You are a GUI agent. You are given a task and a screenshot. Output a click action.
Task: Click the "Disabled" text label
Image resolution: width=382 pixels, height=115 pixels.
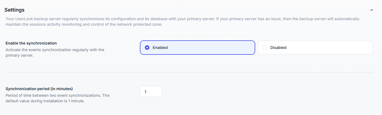pos(278,48)
